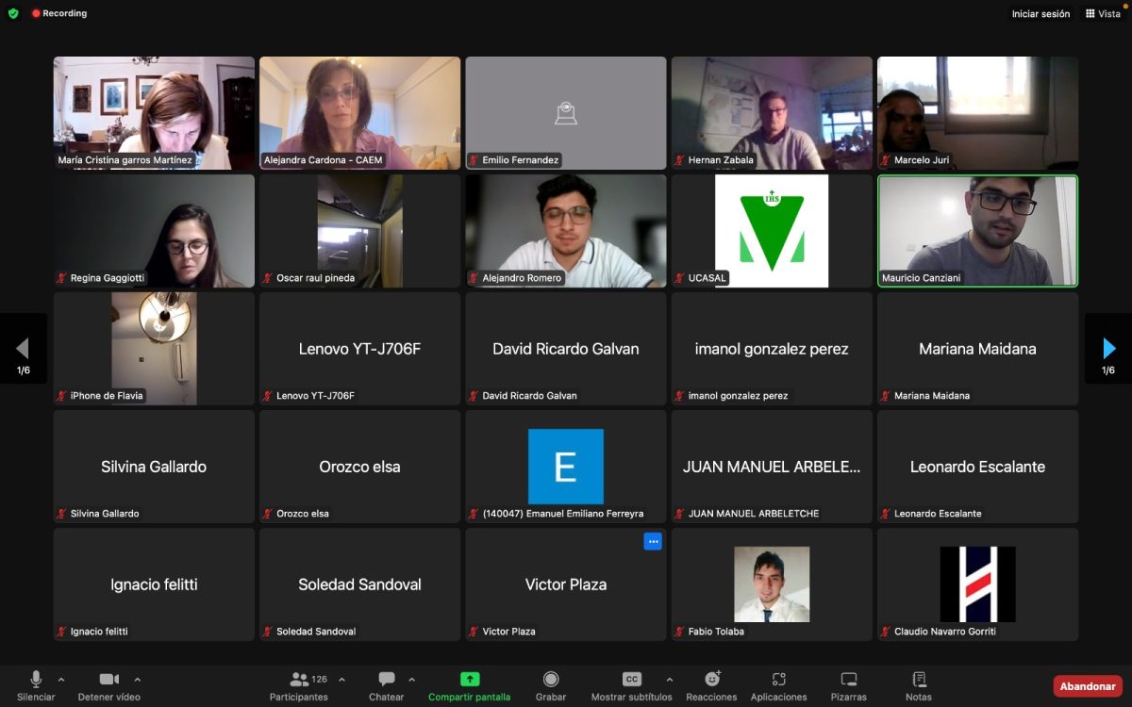Image resolution: width=1132 pixels, height=707 pixels.
Task: Click muted mic icon beside Emilio Fernandez name
Action: tap(474, 160)
